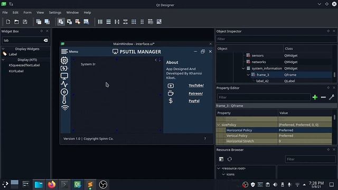Create a new form with the New icon
The image size is (338, 190).
(x=8, y=22)
